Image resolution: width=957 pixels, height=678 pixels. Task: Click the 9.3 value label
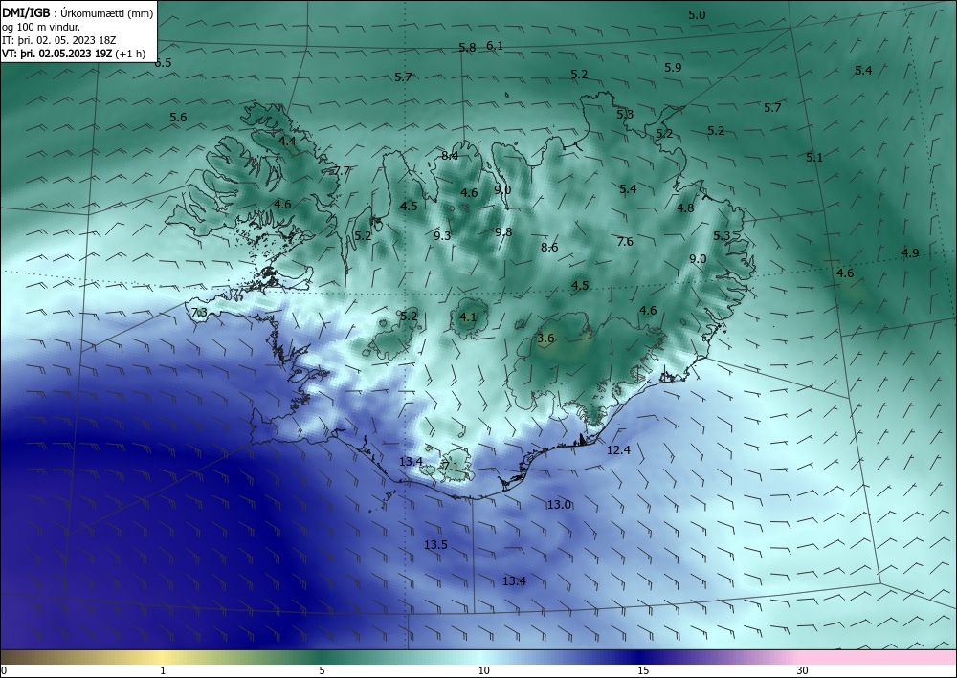(x=442, y=235)
